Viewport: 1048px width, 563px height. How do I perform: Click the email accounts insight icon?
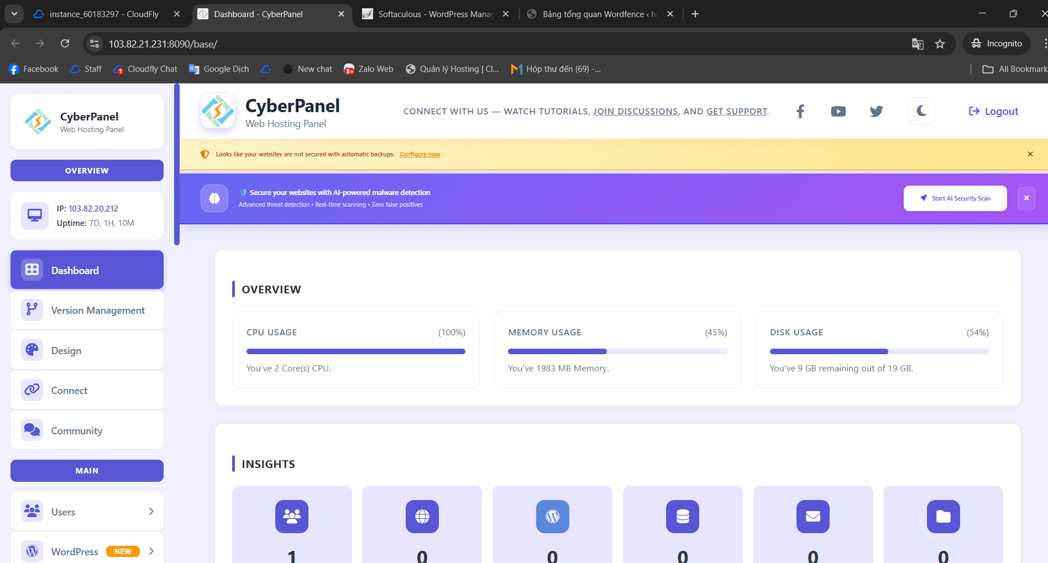pos(813,517)
